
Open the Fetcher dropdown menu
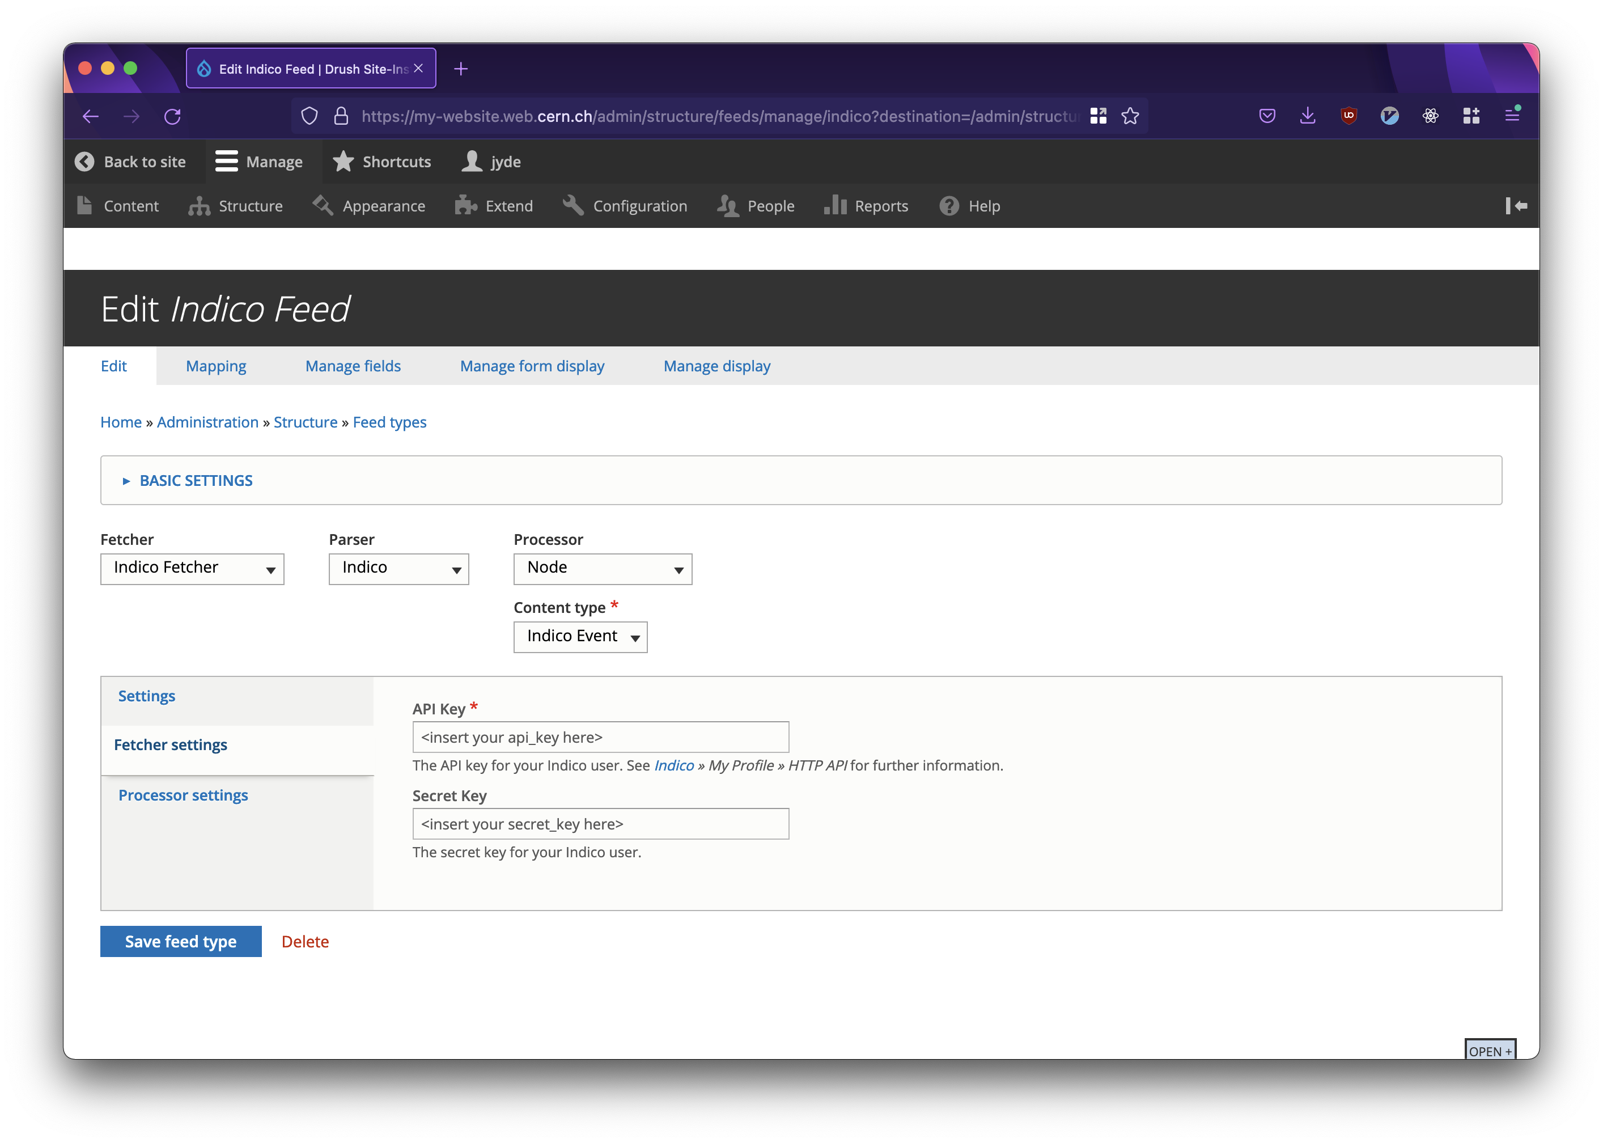tap(192, 568)
